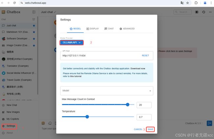Open the Artifact Example conversation
Image resolution: width=214 pixels, height=139 pixels.
(x=18, y=59)
